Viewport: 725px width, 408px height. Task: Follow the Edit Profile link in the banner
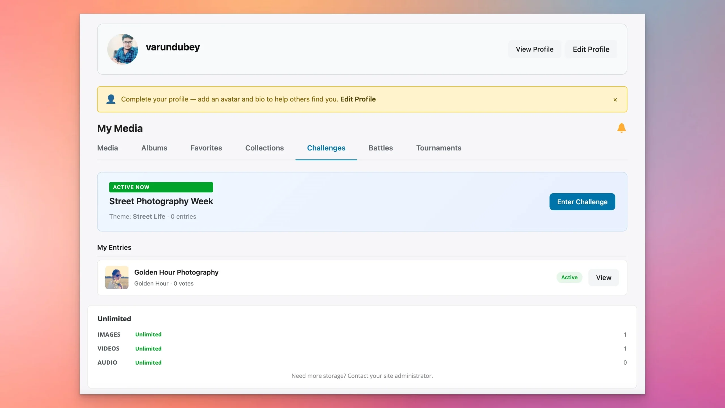tap(358, 99)
